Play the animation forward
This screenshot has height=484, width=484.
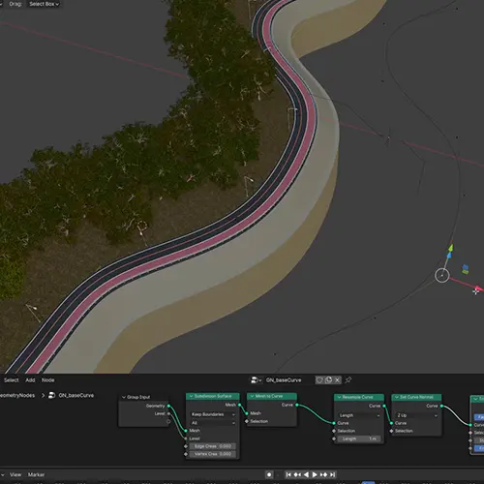[315, 474]
